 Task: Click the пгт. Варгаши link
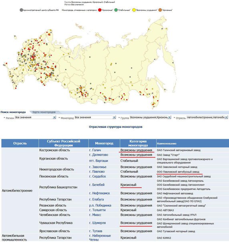(x=98, y=161)
